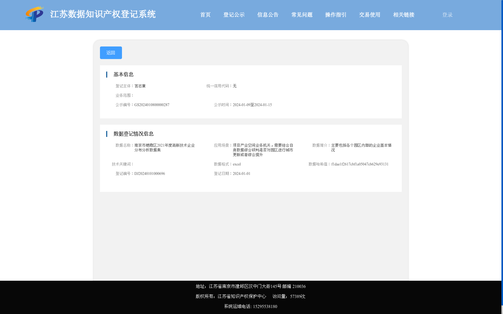Click the 登录 login link
This screenshot has width=503, height=314.
coord(447,15)
